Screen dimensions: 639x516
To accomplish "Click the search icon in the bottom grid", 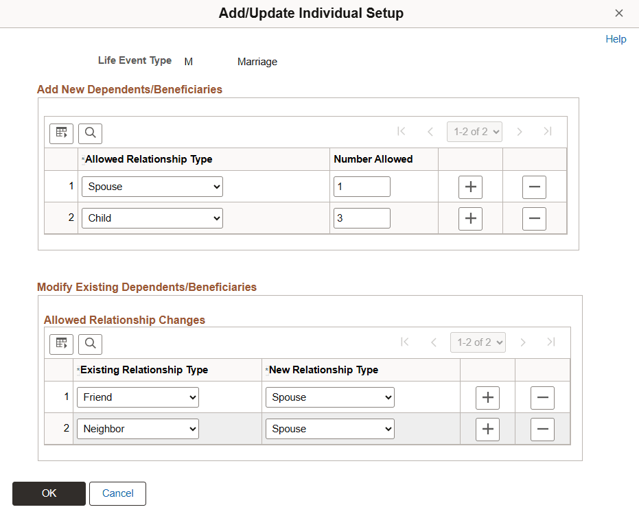I will 90,344.
